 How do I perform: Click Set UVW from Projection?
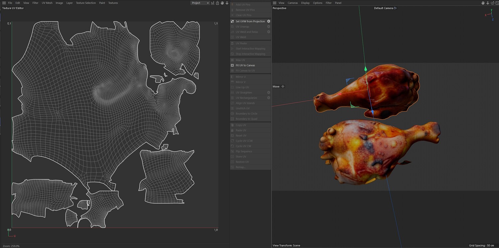(250, 21)
